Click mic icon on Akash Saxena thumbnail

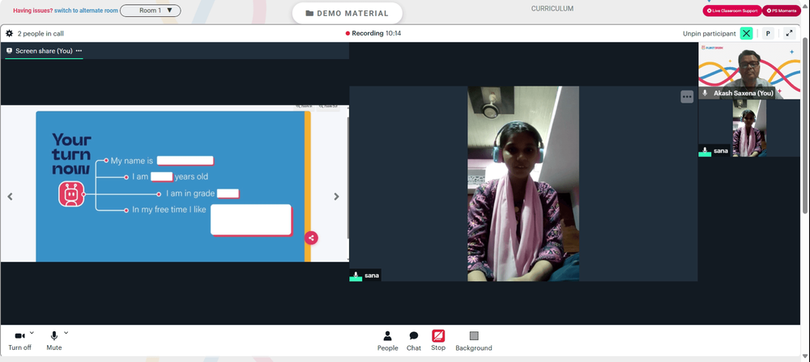pos(705,93)
